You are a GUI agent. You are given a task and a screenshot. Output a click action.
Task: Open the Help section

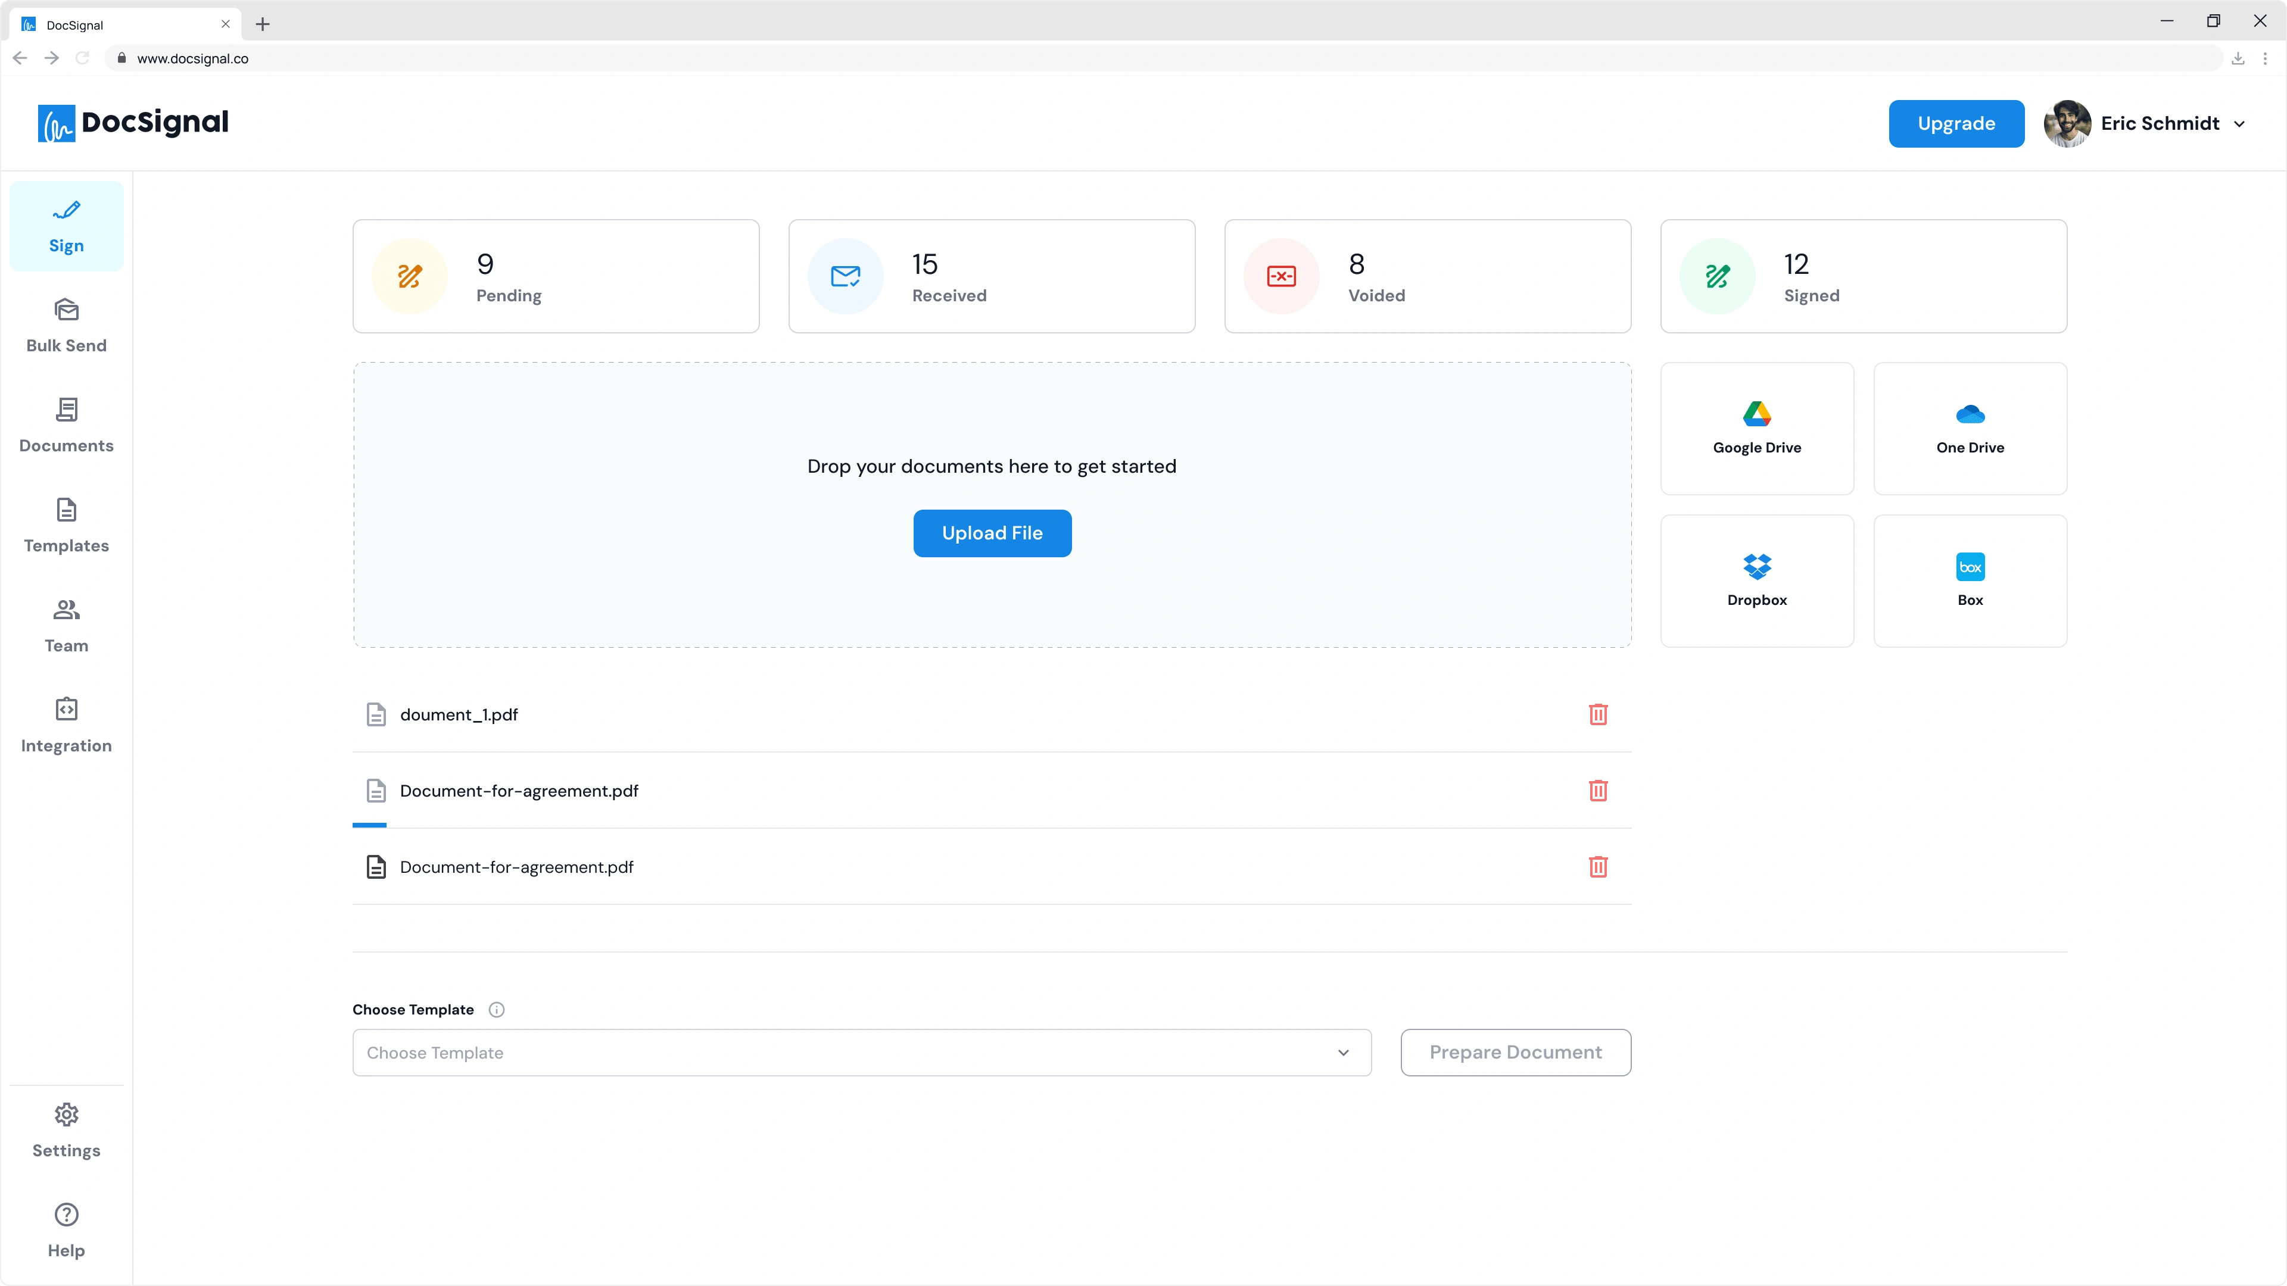pyautogui.click(x=67, y=1231)
